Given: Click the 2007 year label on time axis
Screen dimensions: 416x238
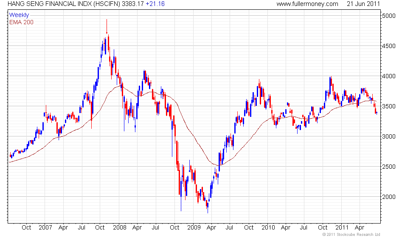Looking at the screenshot, I should [45, 228].
